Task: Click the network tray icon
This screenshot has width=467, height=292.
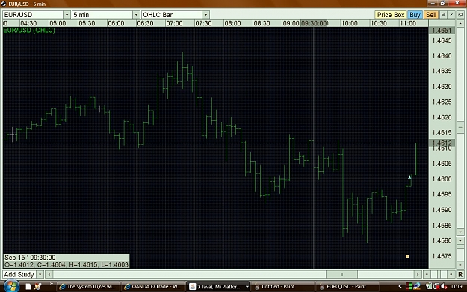Action: 416,286
